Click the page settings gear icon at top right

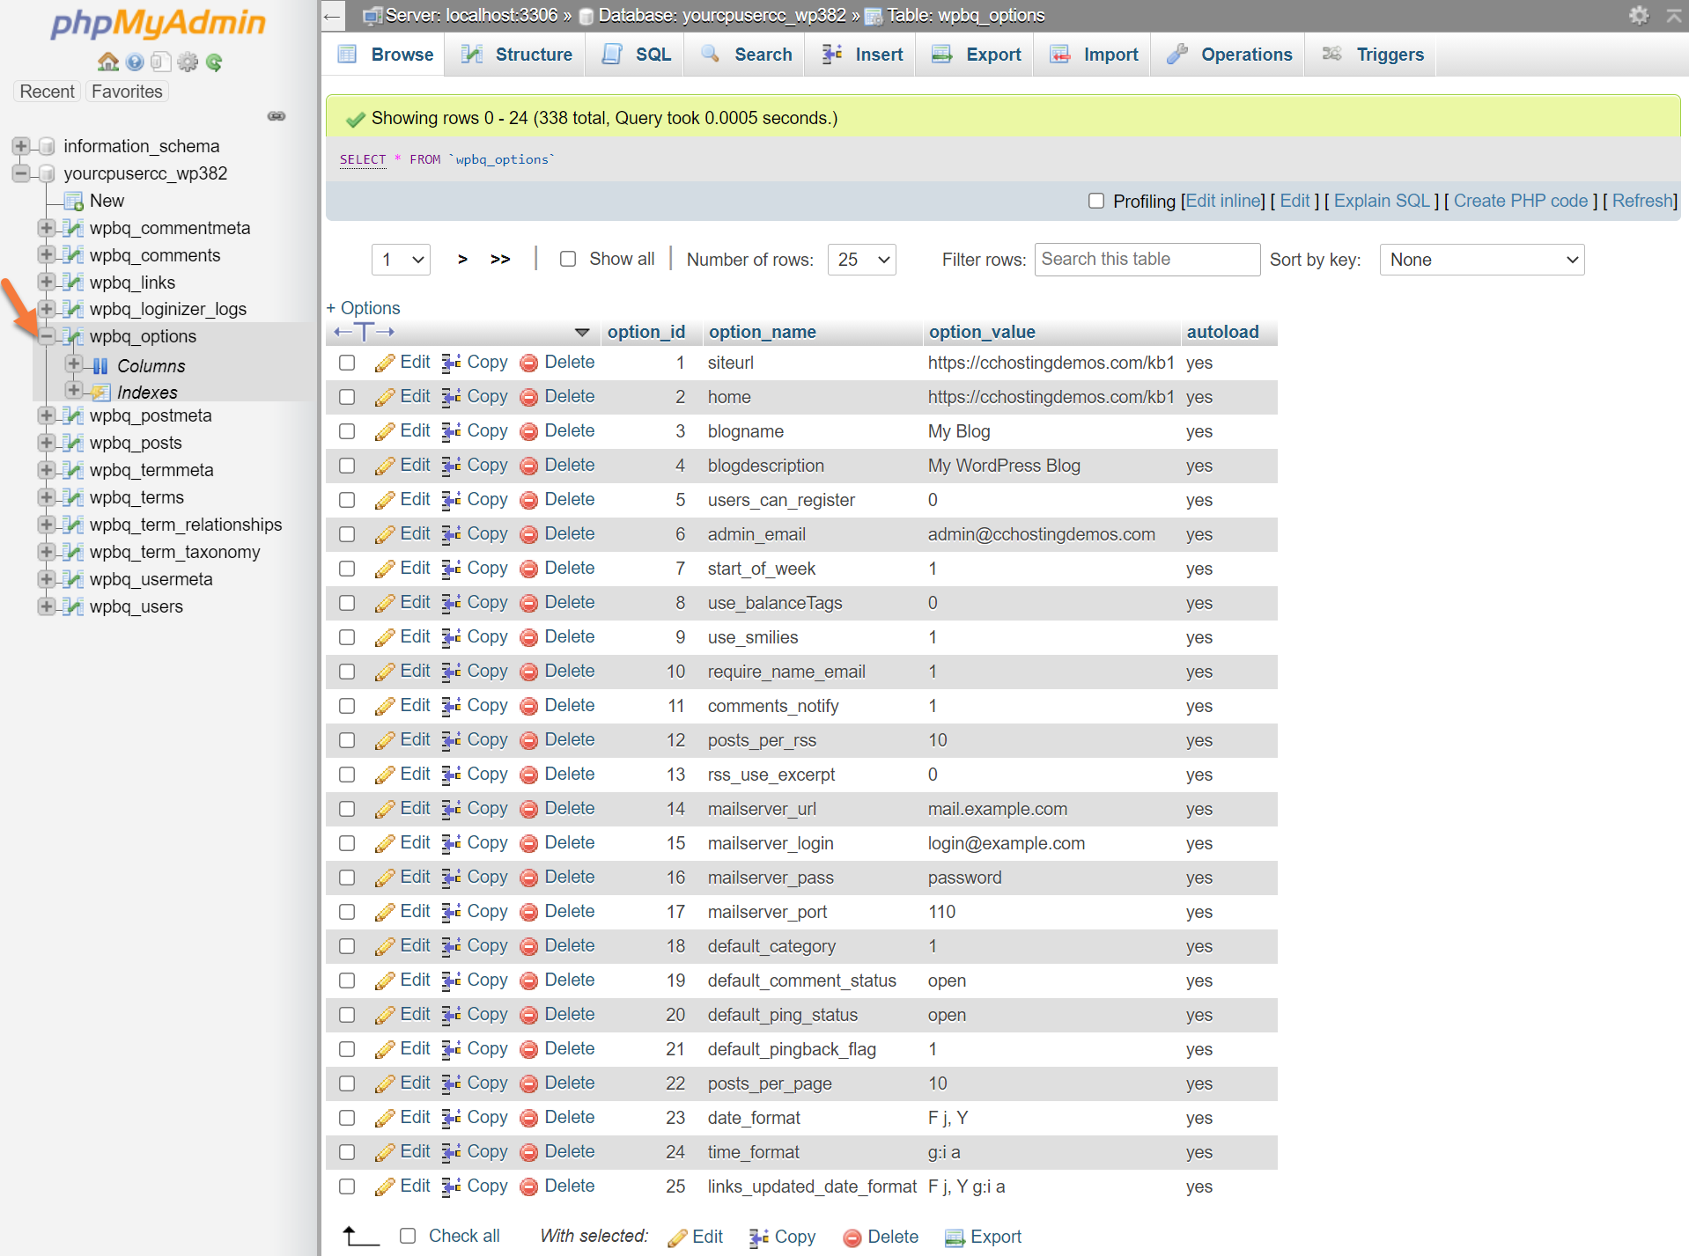coord(1638,15)
